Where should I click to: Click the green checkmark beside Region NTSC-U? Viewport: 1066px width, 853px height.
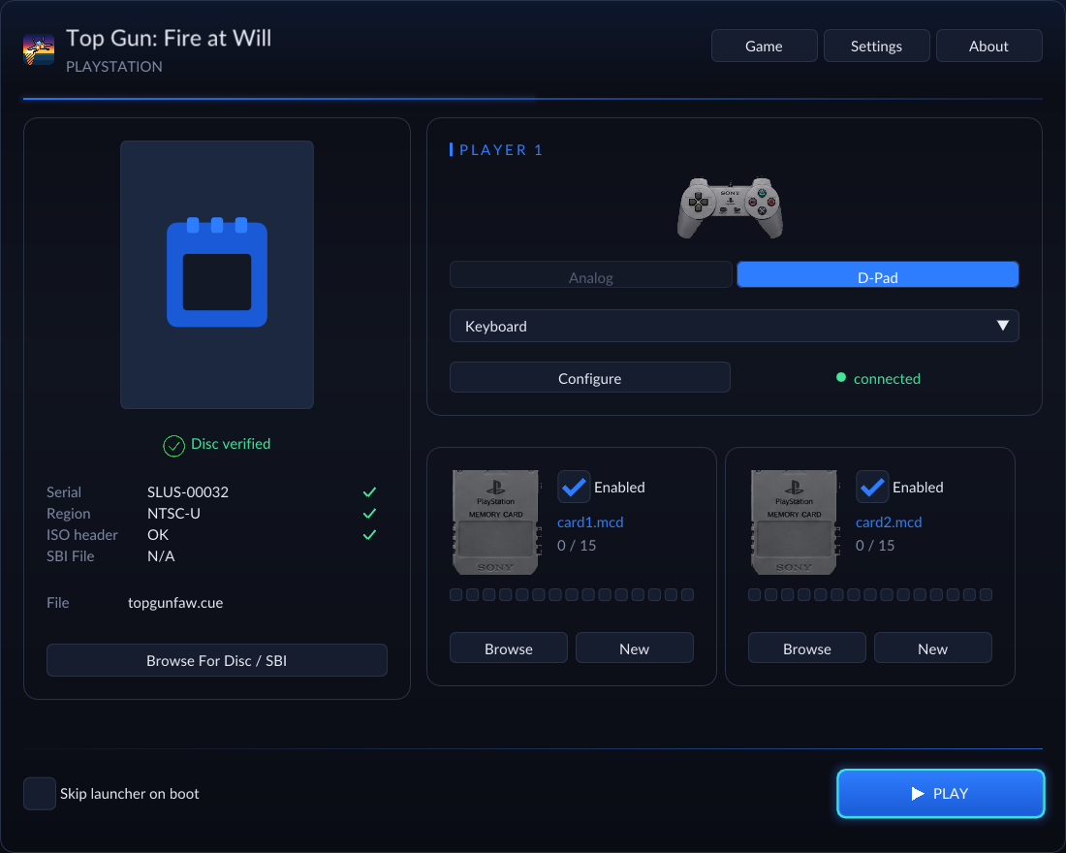pyautogui.click(x=369, y=514)
